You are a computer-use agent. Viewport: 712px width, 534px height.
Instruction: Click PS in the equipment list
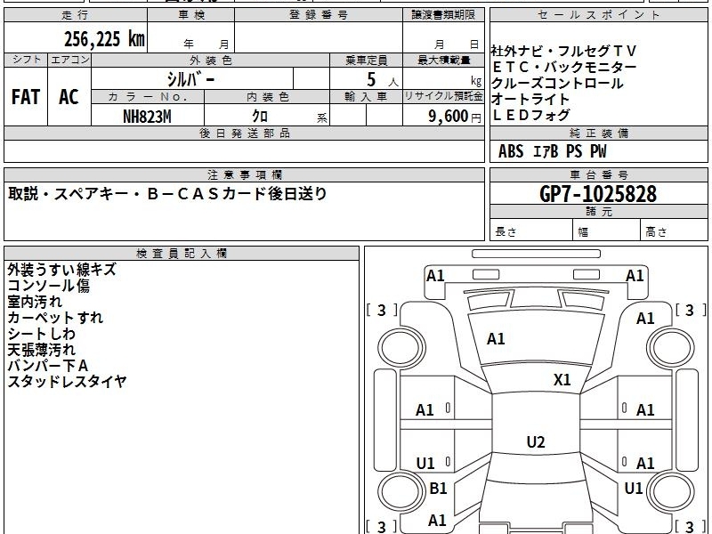click(574, 151)
